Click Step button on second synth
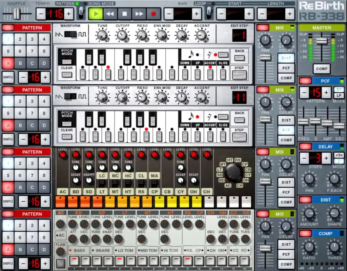The height and width of the screenshot is (271, 347). [x=240, y=137]
